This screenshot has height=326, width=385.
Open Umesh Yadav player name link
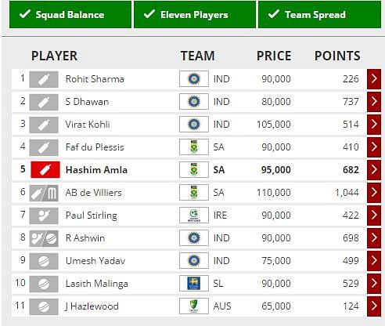pos(95,261)
